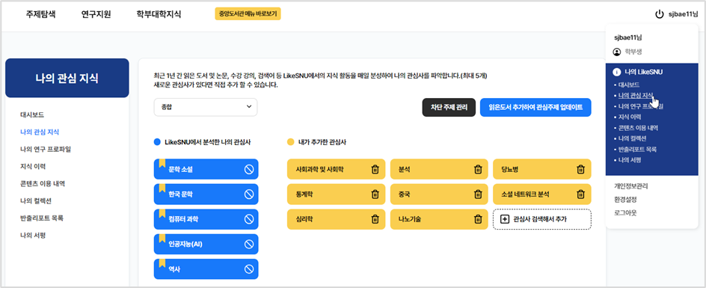Open the 연구지원 top menu
The height and width of the screenshot is (288, 706).
pyautogui.click(x=96, y=14)
